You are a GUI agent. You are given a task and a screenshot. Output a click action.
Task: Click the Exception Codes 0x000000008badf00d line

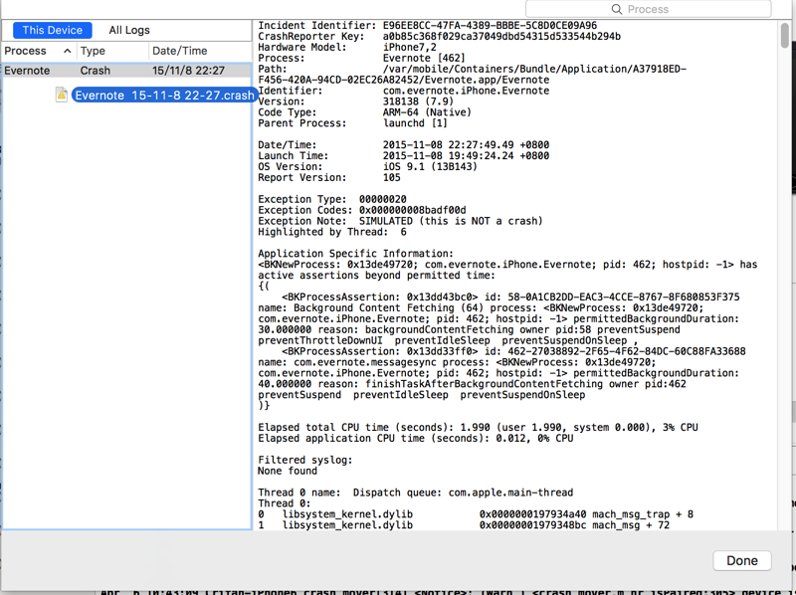[361, 210]
